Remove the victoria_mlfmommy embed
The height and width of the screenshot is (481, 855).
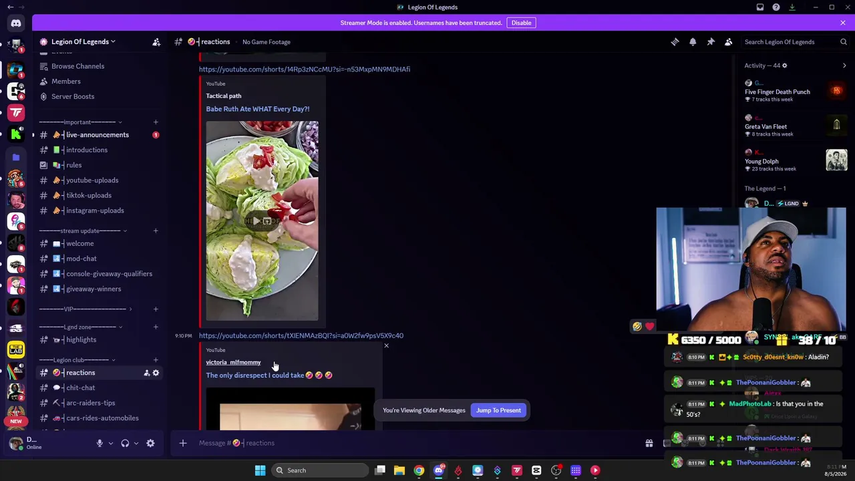[x=386, y=345]
